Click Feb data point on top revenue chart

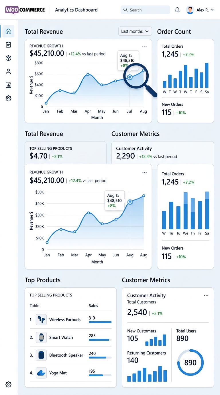coord(60,90)
